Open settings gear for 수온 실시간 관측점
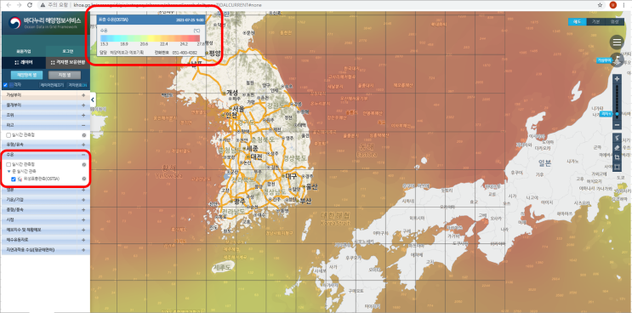 coord(84,165)
